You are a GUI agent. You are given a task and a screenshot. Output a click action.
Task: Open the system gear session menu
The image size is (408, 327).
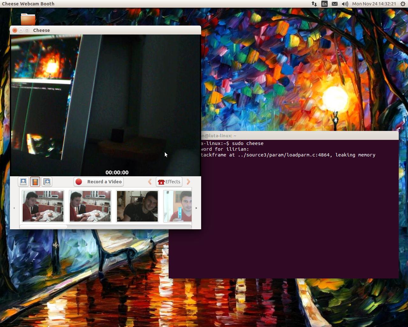pos(403,4)
